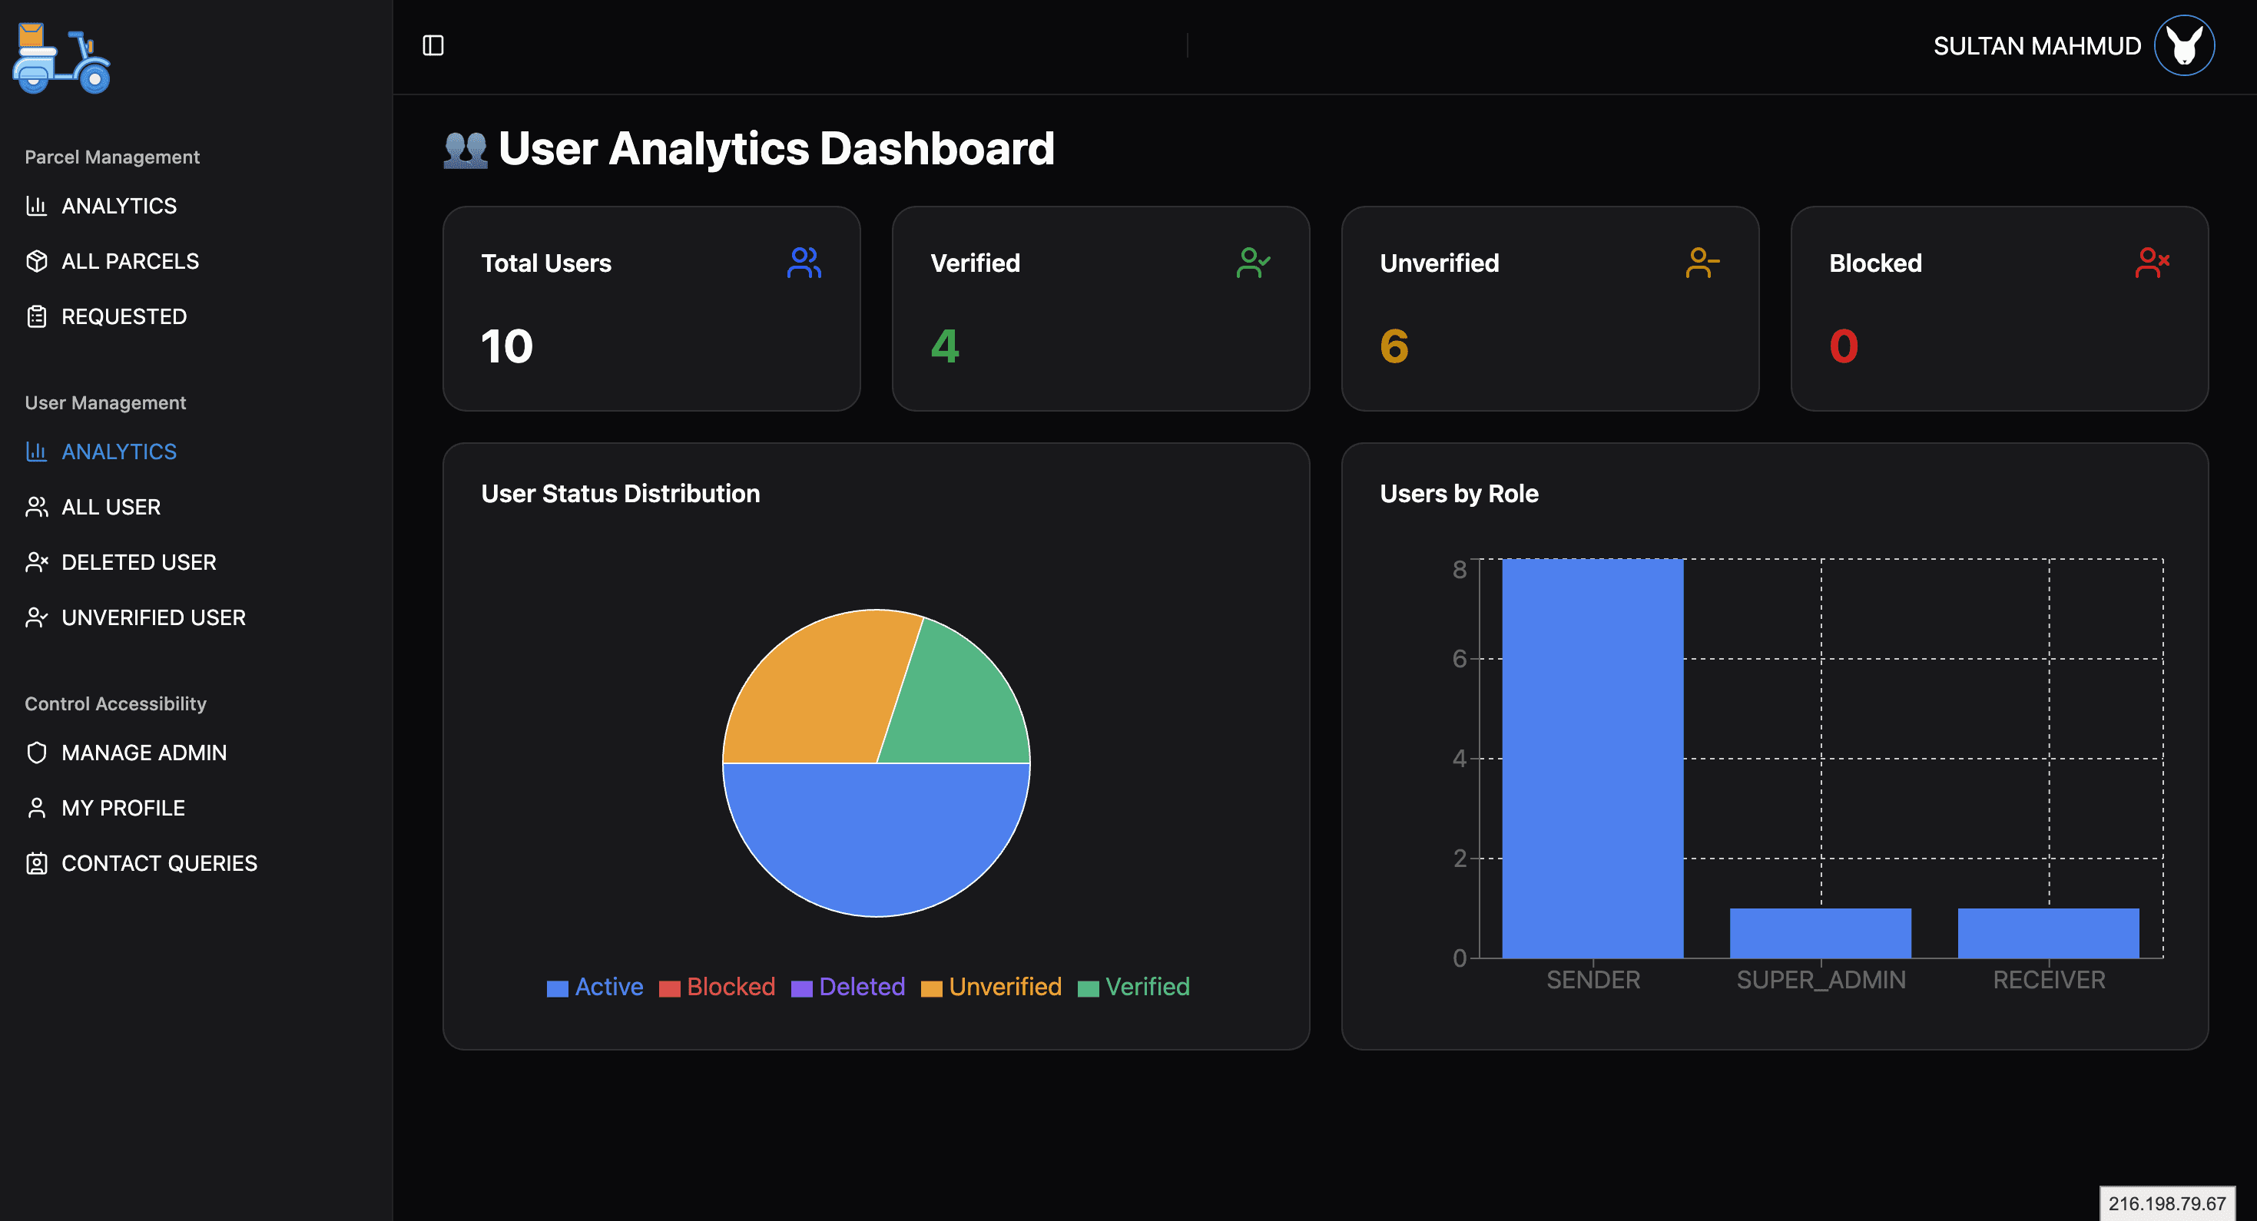Open the user avatar profile picture
Screen dimensions: 2257x1221
[x=2183, y=45]
